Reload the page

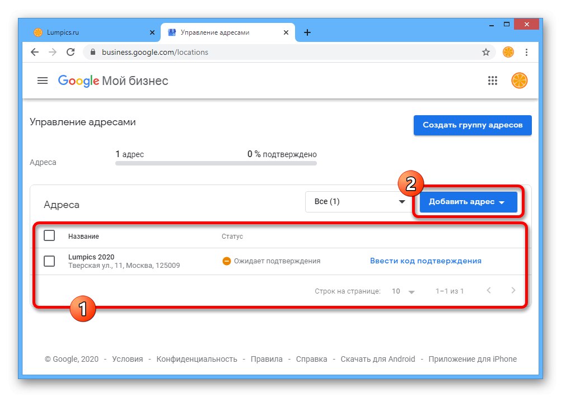coord(71,52)
